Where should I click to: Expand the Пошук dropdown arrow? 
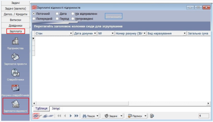tap(97, 116)
